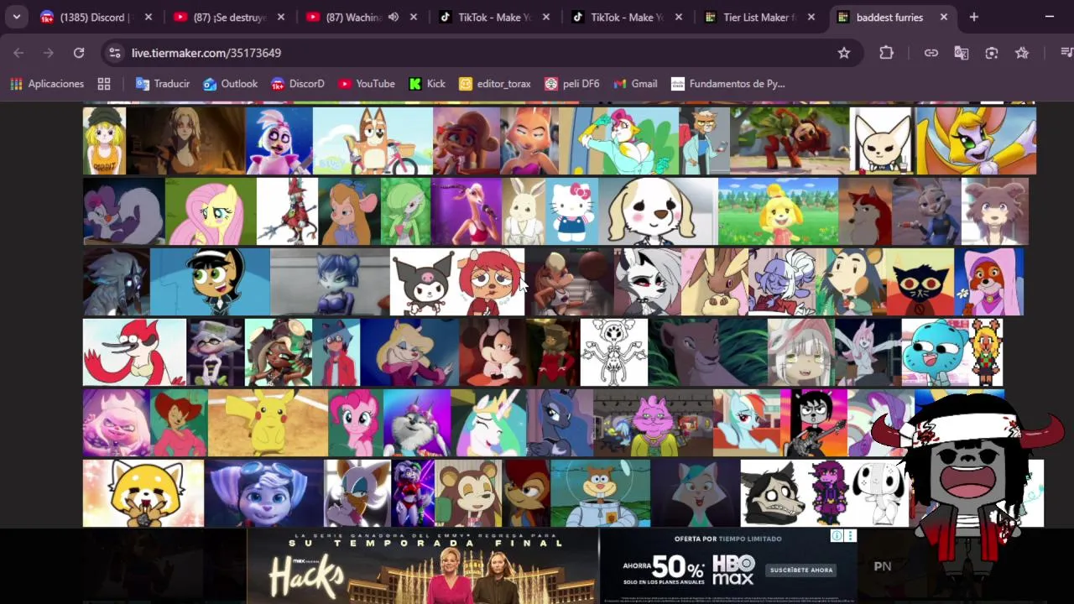Open the peli DF6 bookmark

[572, 84]
